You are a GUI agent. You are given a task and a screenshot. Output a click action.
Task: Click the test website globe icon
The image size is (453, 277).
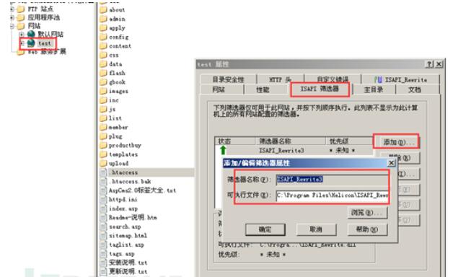click(31, 43)
